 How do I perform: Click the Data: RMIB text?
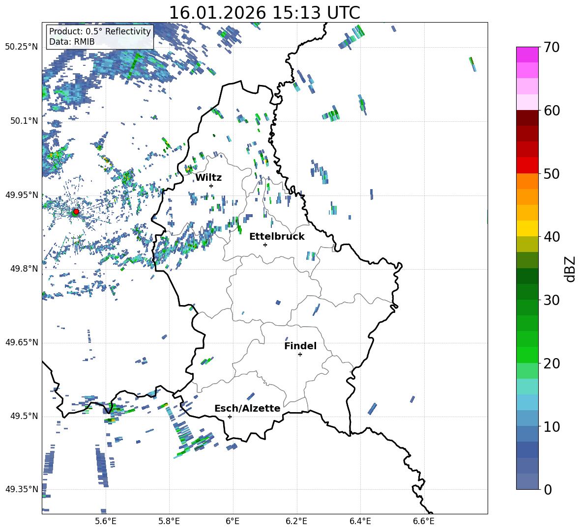click(72, 42)
